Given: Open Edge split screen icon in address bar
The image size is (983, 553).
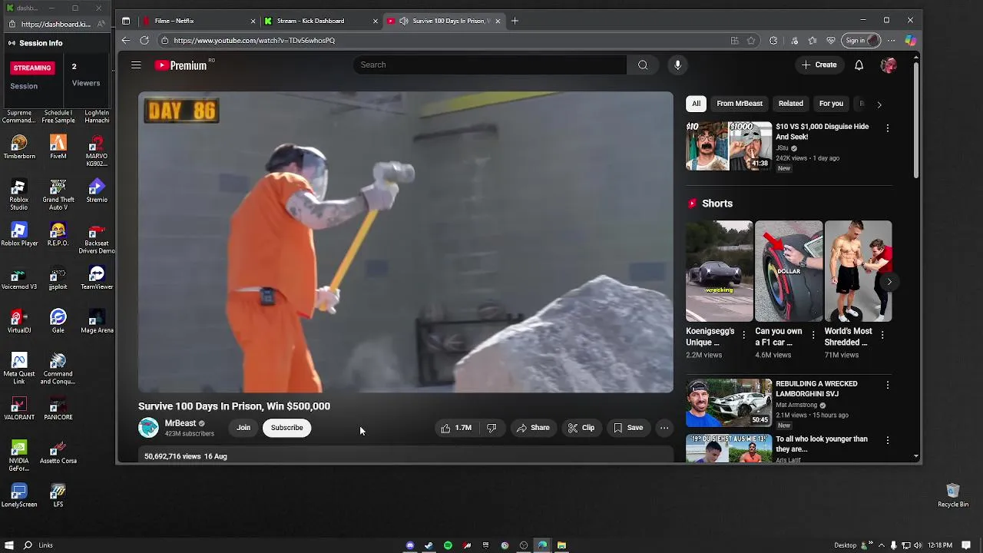Looking at the screenshot, I should (735, 41).
